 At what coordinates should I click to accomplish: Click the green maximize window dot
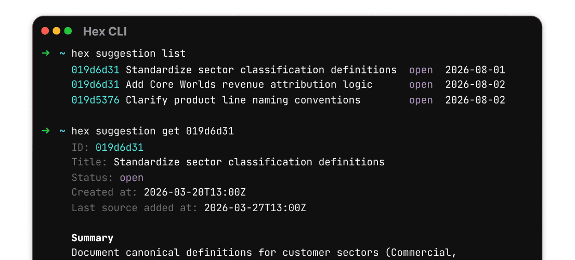(68, 31)
